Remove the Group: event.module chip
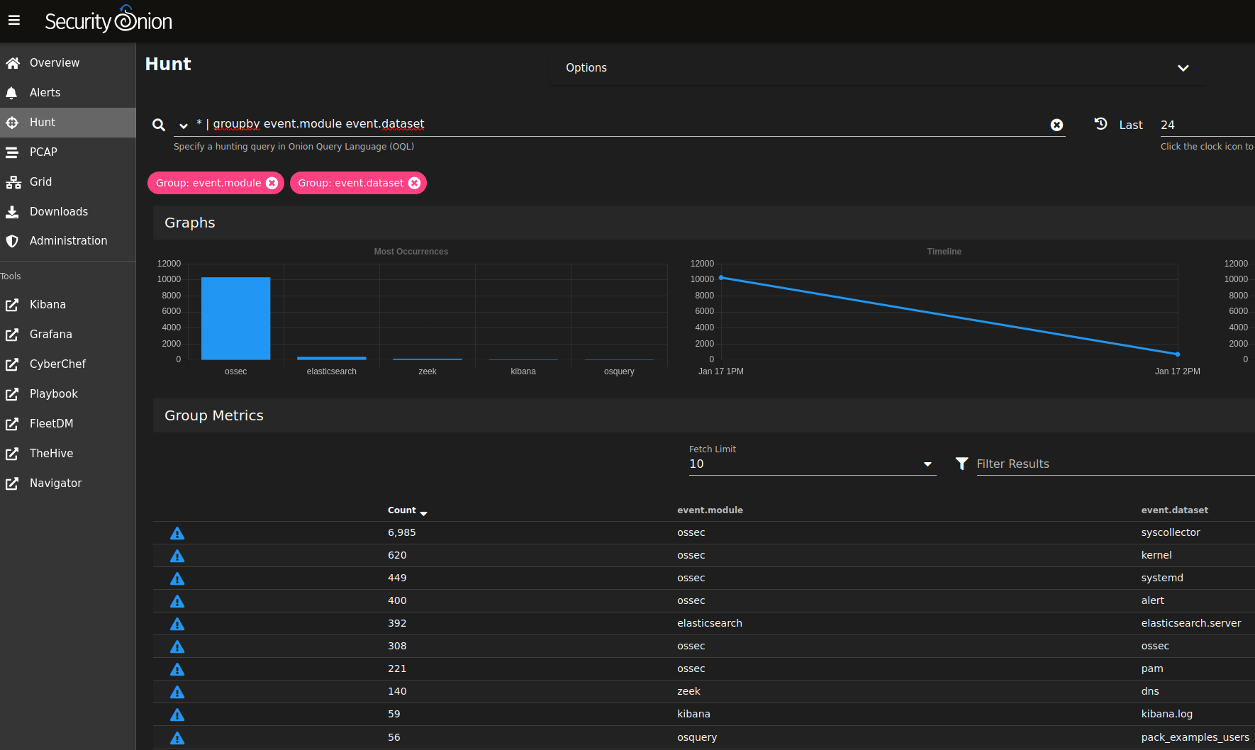The height and width of the screenshot is (750, 1255). click(x=272, y=183)
